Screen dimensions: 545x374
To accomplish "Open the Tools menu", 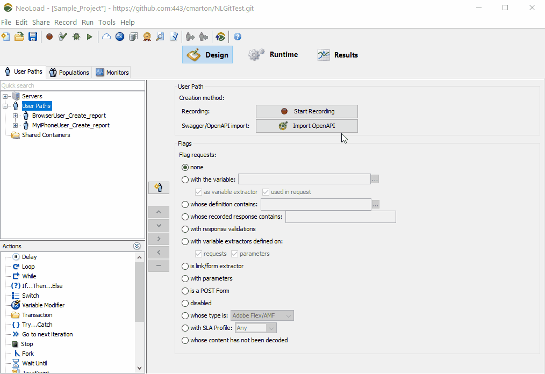I will pos(107,22).
